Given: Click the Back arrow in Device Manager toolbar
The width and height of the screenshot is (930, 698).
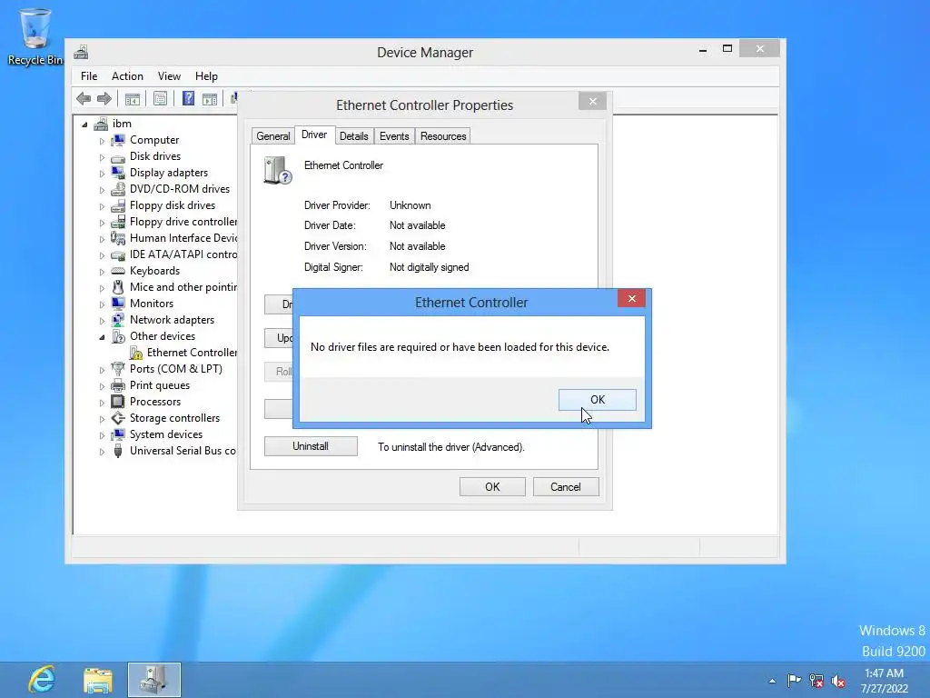Looking at the screenshot, I should click(84, 98).
